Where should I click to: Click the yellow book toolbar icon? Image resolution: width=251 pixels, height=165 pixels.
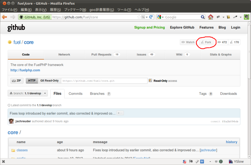point(228,17)
